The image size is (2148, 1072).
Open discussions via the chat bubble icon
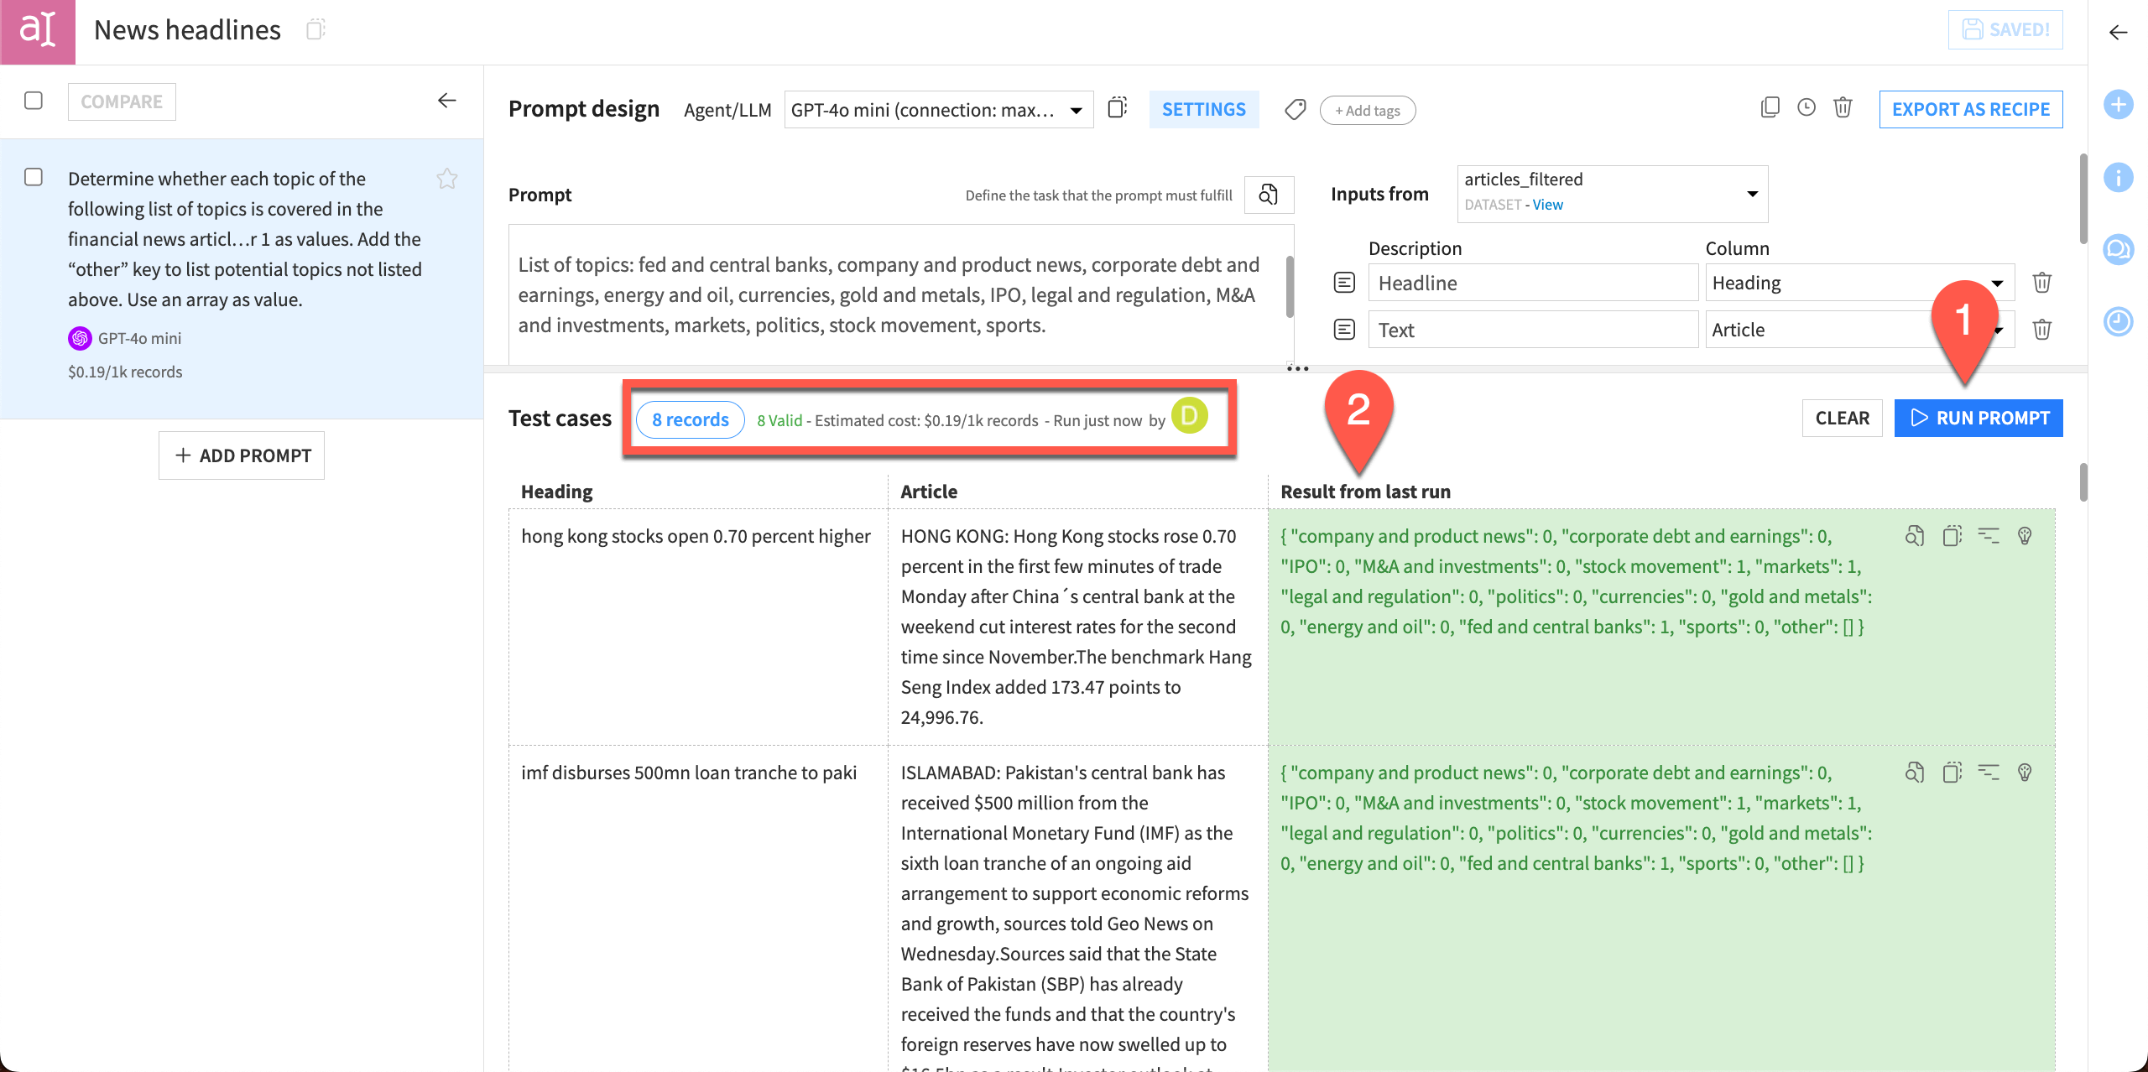(2118, 249)
